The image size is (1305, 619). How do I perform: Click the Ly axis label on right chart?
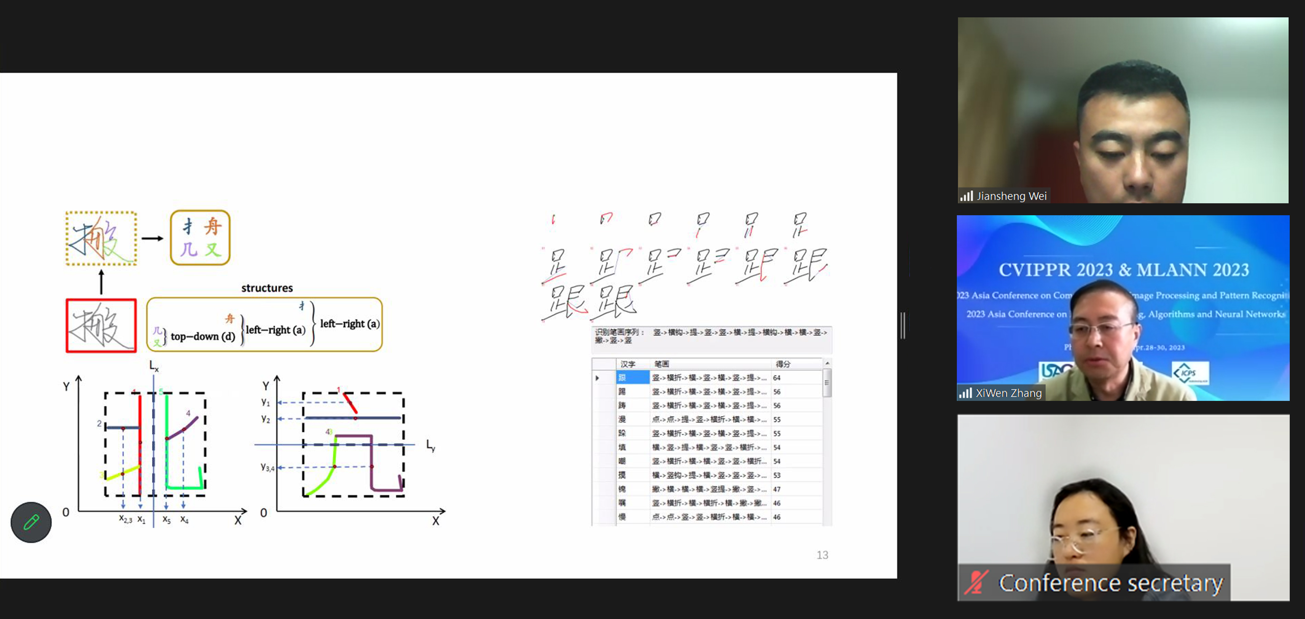point(431,445)
